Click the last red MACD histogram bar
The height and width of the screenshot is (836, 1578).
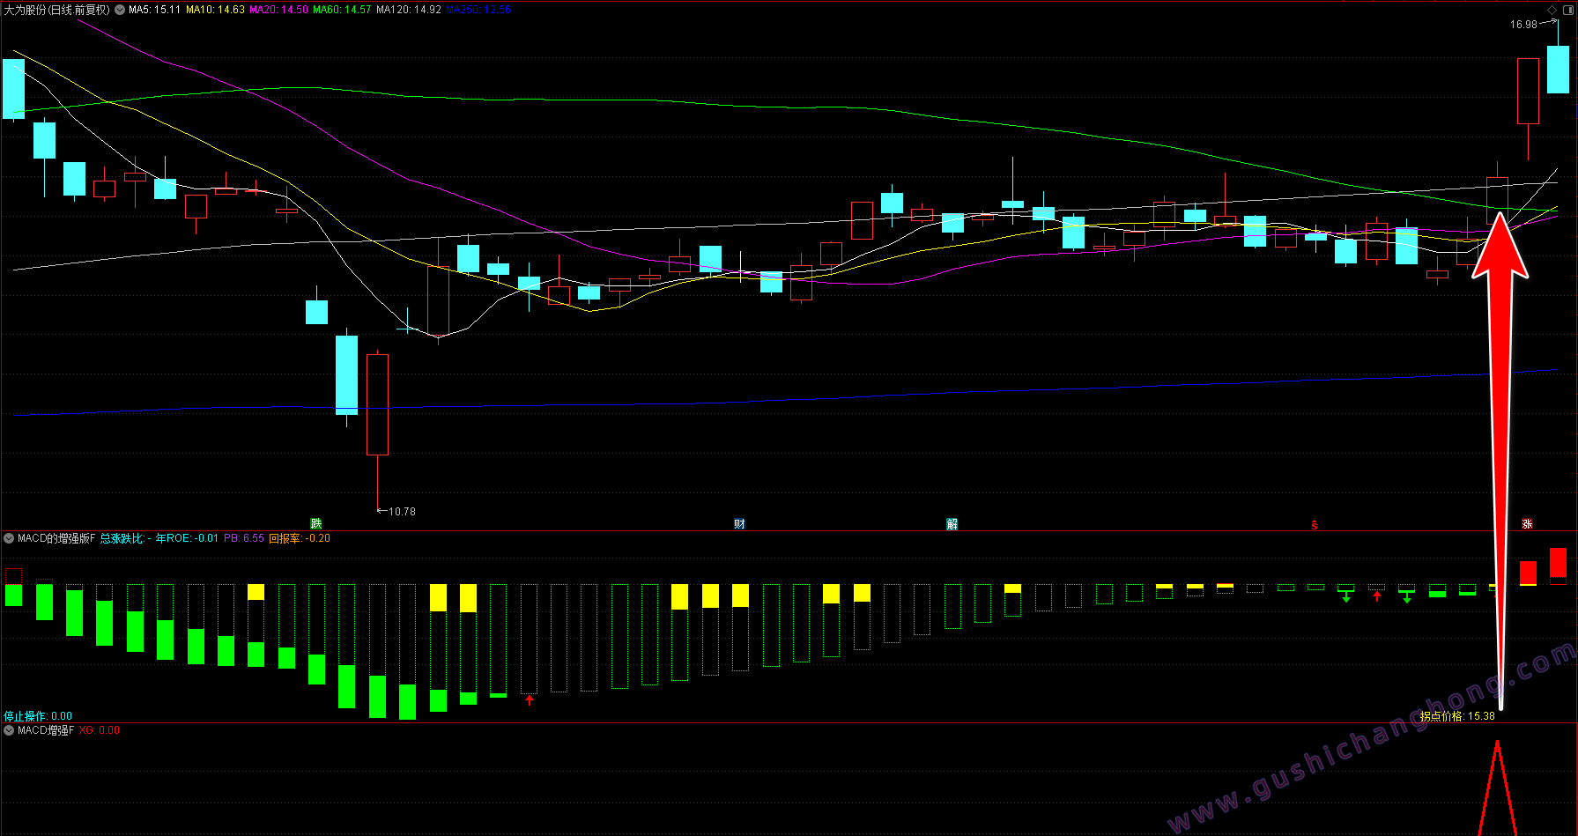pos(1558,564)
